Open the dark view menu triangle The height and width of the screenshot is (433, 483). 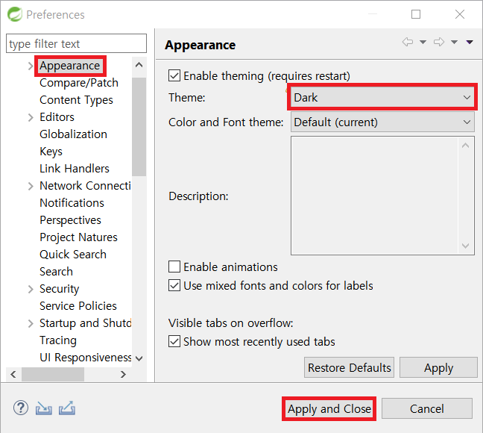470,42
